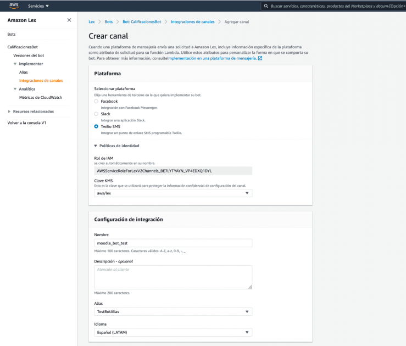Click the AWS logo in top bar
The height and width of the screenshot is (346, 406).
click(x=14, y=5)
